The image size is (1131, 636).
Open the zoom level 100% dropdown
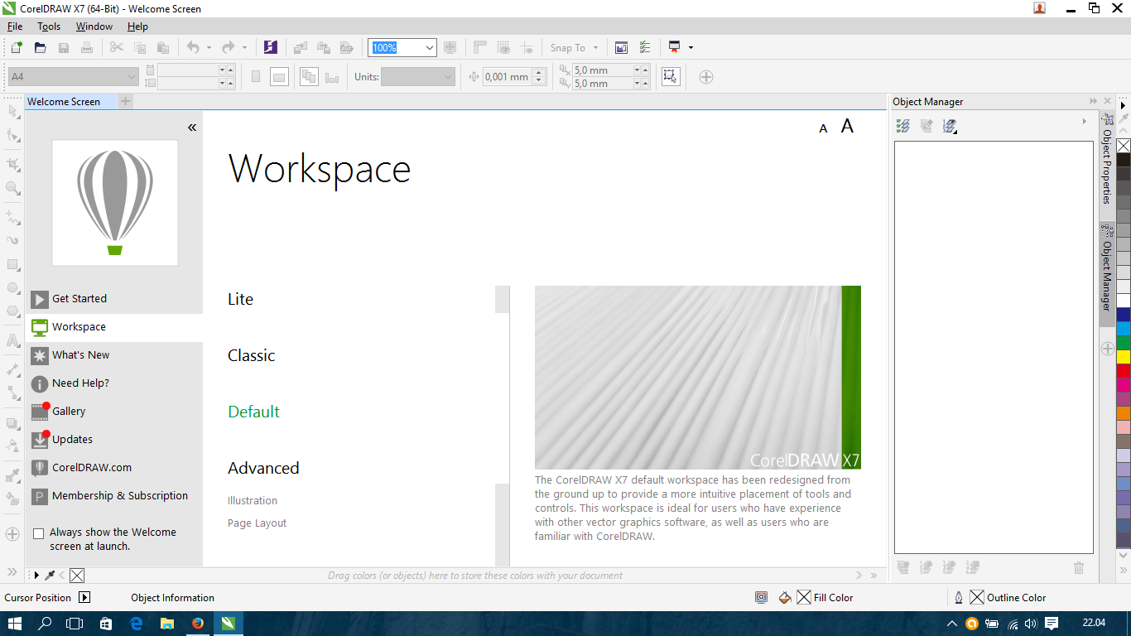[430, 48]
